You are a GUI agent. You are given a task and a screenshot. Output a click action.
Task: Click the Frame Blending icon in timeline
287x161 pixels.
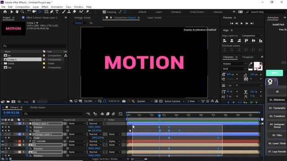[x=108, y=114]
